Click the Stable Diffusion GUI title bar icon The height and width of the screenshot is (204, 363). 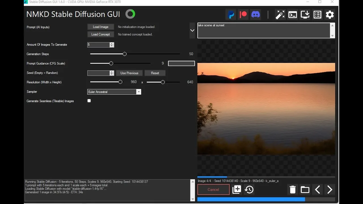pos(26,2)
